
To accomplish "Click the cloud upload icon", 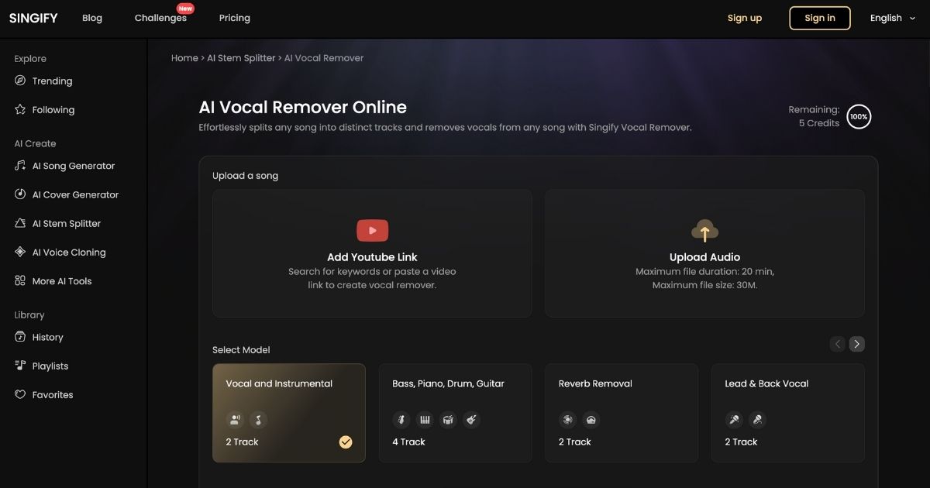I will click(704, 230).
